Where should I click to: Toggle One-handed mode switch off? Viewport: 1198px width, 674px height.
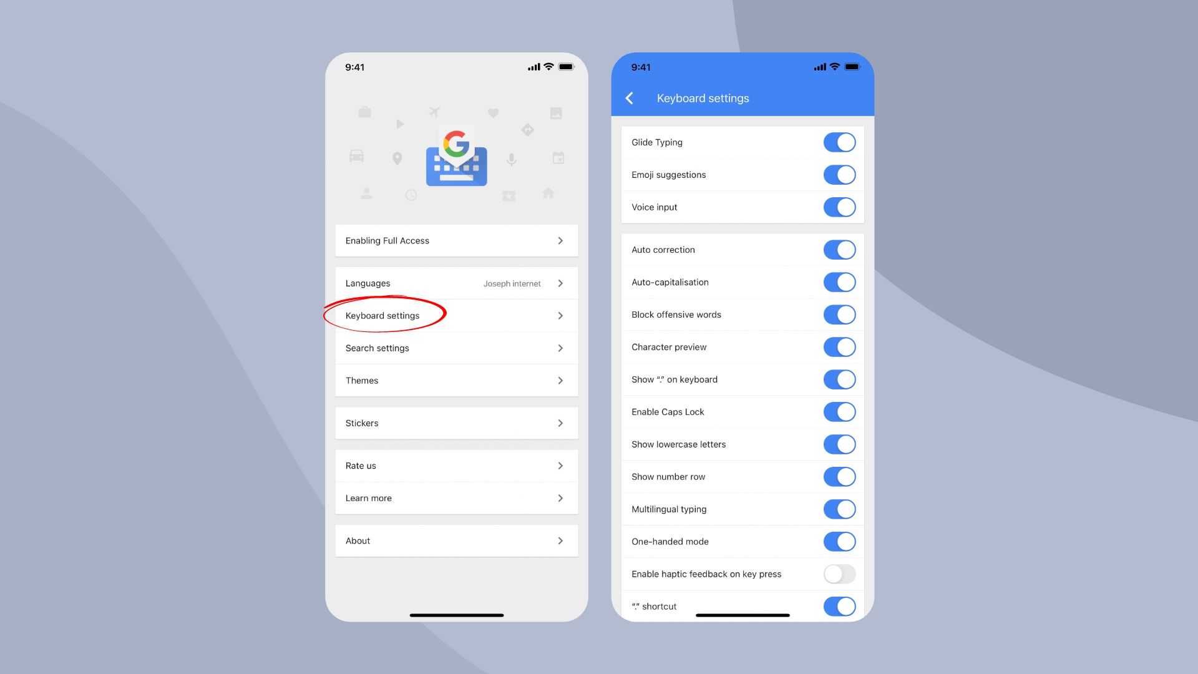pyautogui.click(x=839, y=540)
